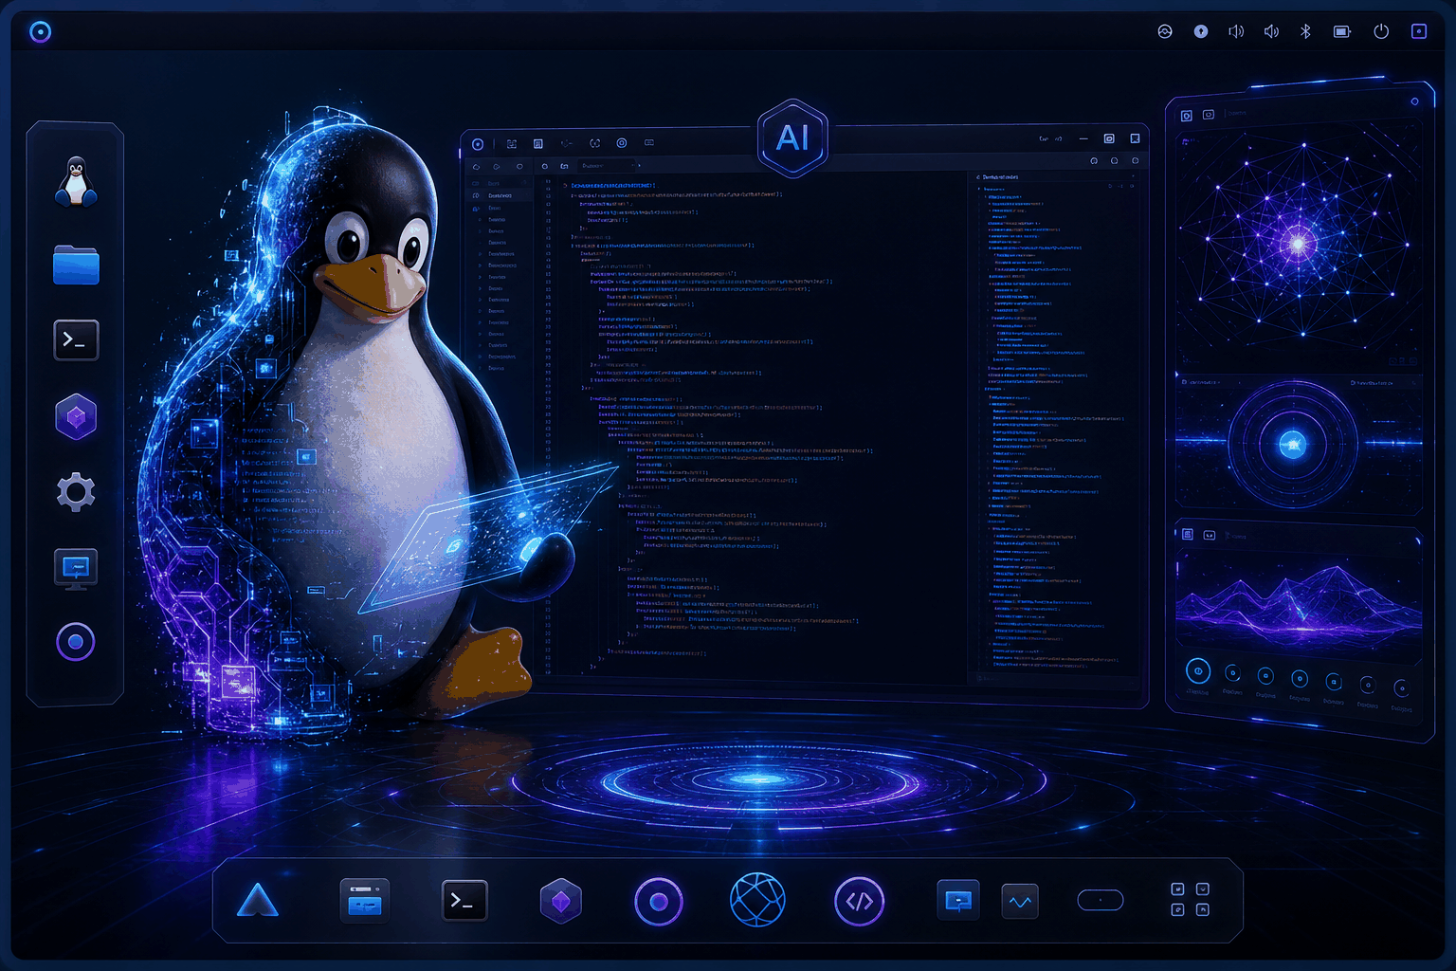Open the code brackets app in the dock

[x=859, y=902]
